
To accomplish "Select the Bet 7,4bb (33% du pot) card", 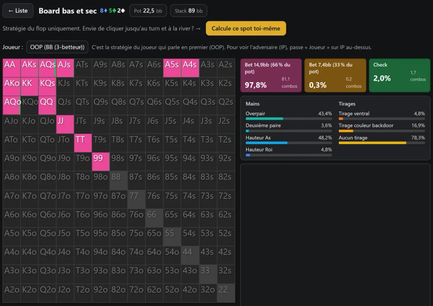I will pyautogui.click(x=335, y=75).
